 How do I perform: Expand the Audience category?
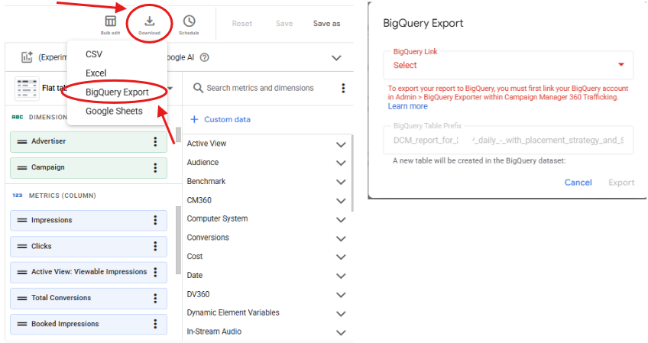point(341,163)
